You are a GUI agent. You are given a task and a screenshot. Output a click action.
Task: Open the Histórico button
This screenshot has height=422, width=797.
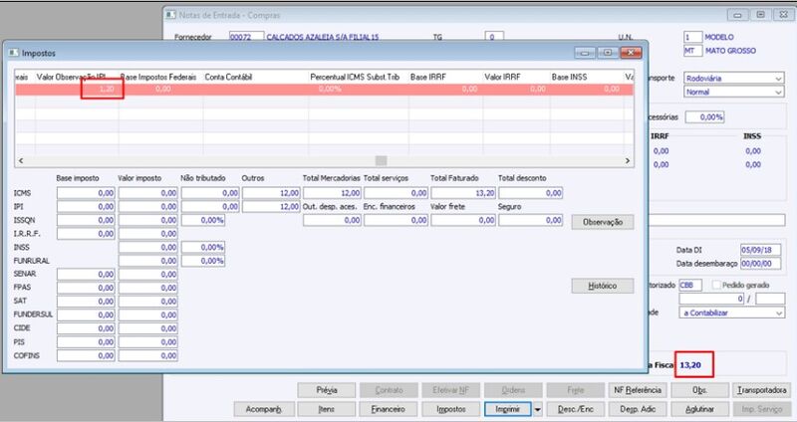[x=603, y=286]
